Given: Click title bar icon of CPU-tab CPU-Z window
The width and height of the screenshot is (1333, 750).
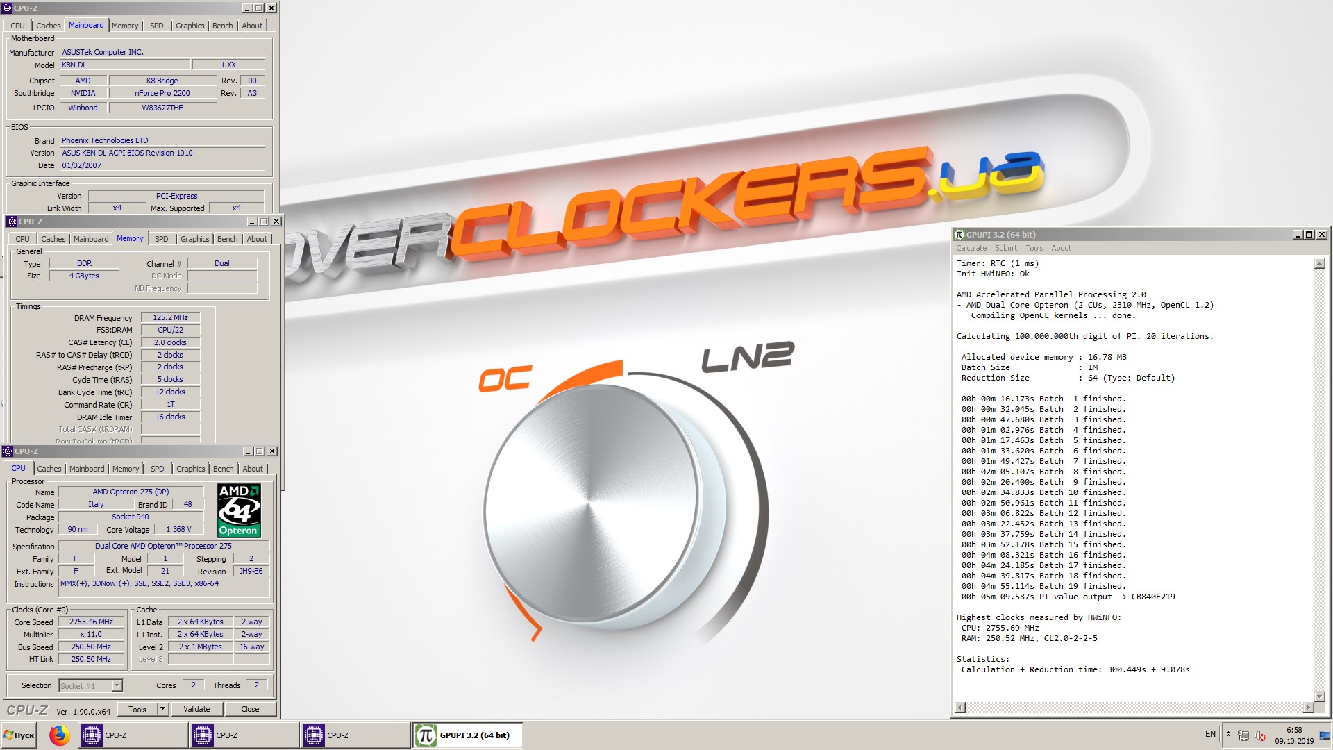Looking at the screenshot, I should point(8,451).
